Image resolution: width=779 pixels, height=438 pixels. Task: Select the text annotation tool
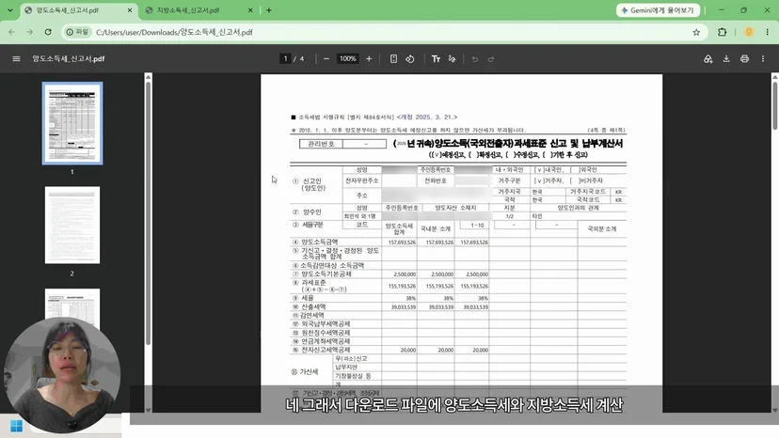click(436, 58)
